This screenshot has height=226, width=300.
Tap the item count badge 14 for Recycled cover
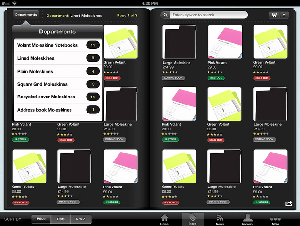pyautogui.click(x=93, y=97)
